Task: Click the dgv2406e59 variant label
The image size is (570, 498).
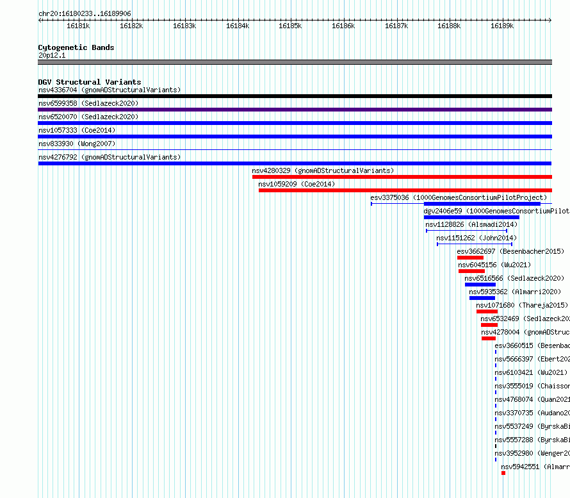Action: (x=496, y=211)
